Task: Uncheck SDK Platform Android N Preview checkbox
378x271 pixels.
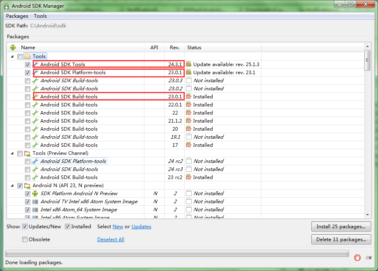Action: click(x=27, y=194)
